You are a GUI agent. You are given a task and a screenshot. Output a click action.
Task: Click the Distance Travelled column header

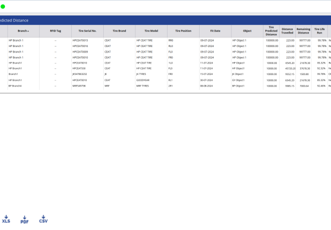click(x=287, y=30)
